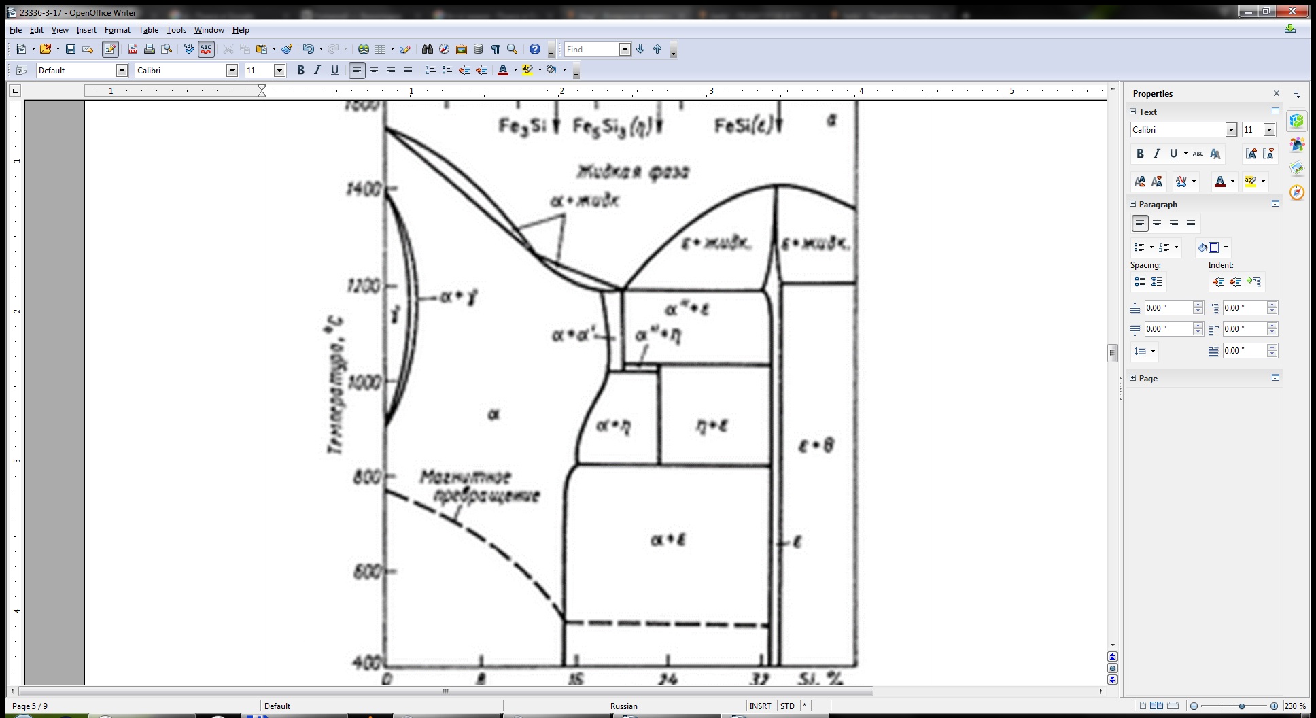Open the Insert menu
The width and height of the screenshot is (1316, 718).
pyautogui.click(x=86, y=30)
